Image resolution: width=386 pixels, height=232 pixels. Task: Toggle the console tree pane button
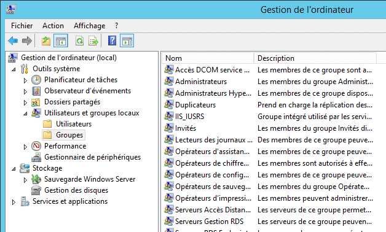point(61,41)
